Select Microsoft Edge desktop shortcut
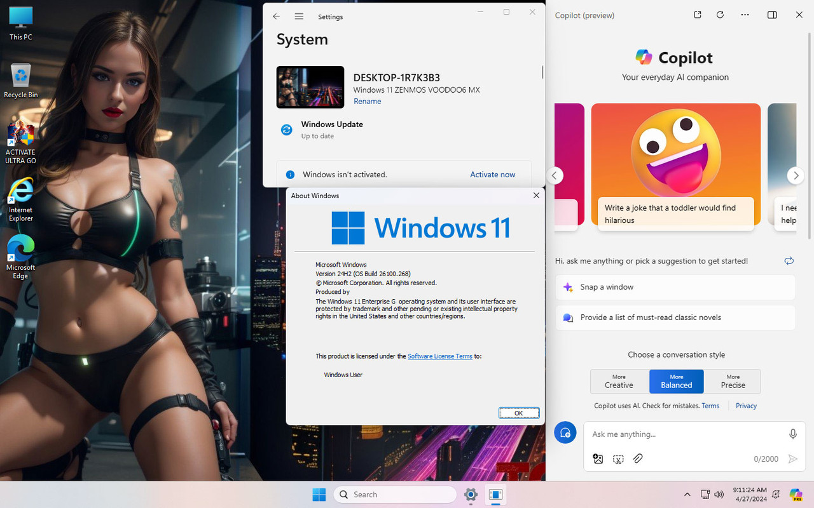This screenshot has height=508, width=814. pos(20,257)
